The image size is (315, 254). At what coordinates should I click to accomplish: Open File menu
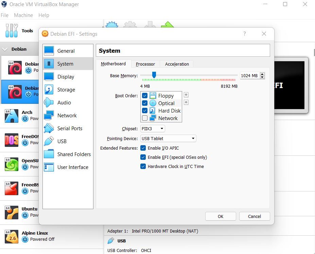[x=5, y=15]
